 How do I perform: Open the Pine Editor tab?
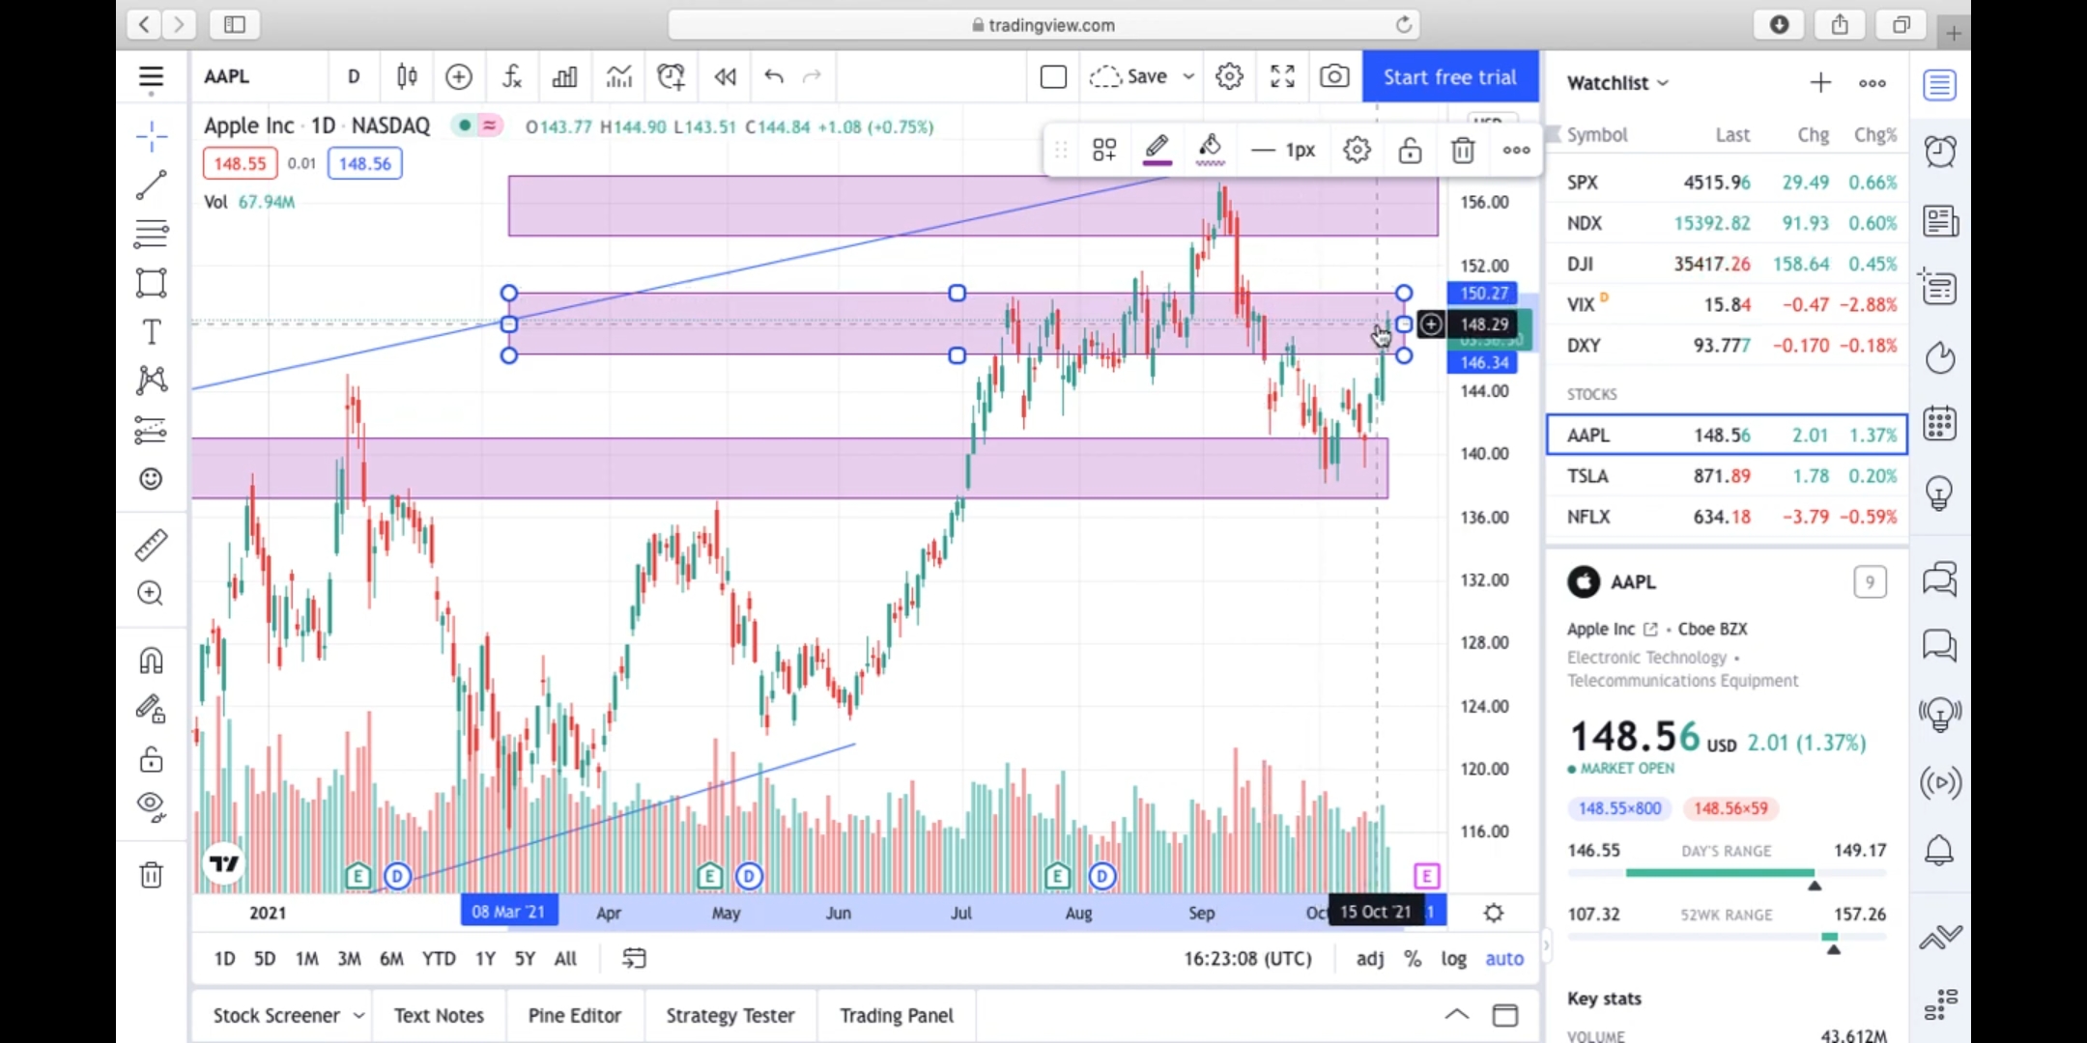574,1015
